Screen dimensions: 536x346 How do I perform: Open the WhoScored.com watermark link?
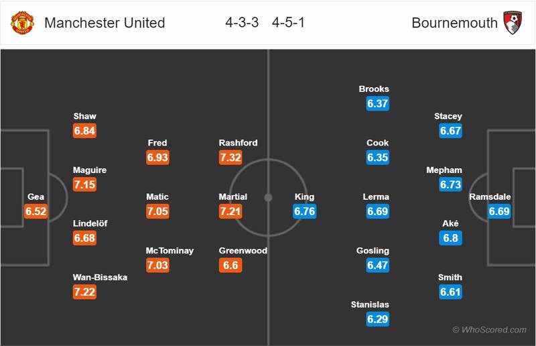coord(490,330)
